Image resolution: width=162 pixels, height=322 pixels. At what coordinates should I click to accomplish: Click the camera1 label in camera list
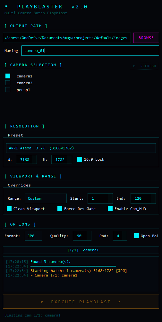point(24,76)
